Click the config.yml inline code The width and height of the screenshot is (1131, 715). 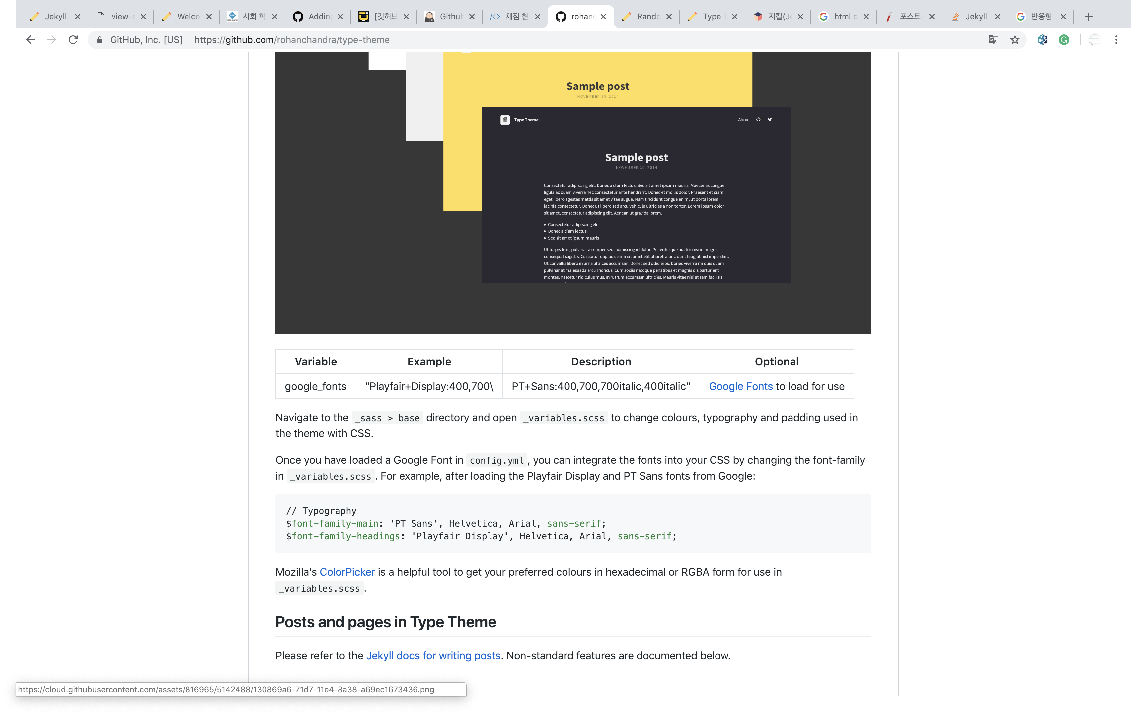pyautogui.click(x=496, y=461)
